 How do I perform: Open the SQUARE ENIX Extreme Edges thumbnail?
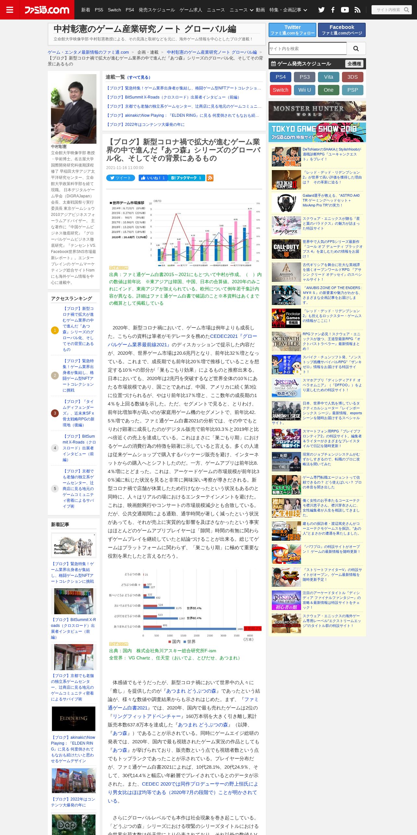tap(286, 623)
